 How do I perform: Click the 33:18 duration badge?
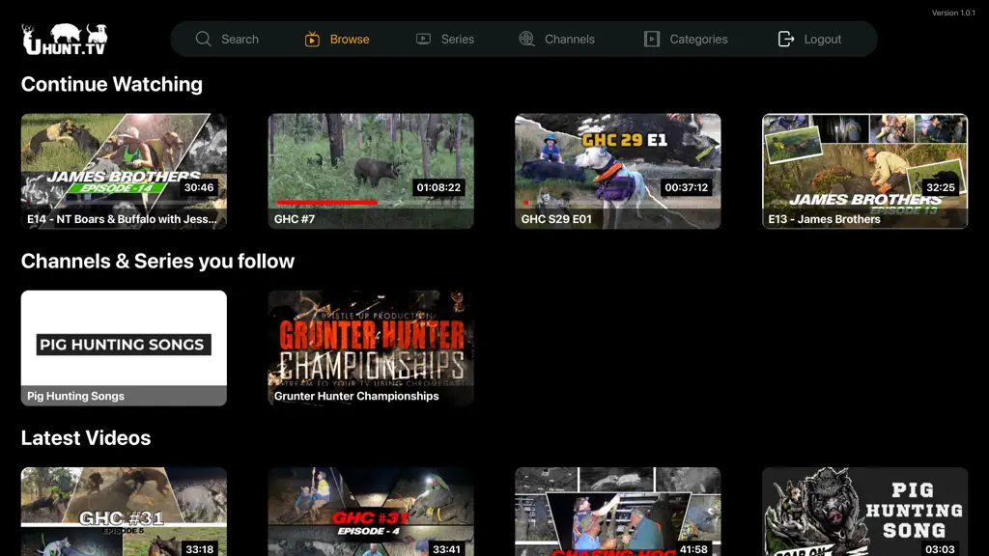coord(199,549)
